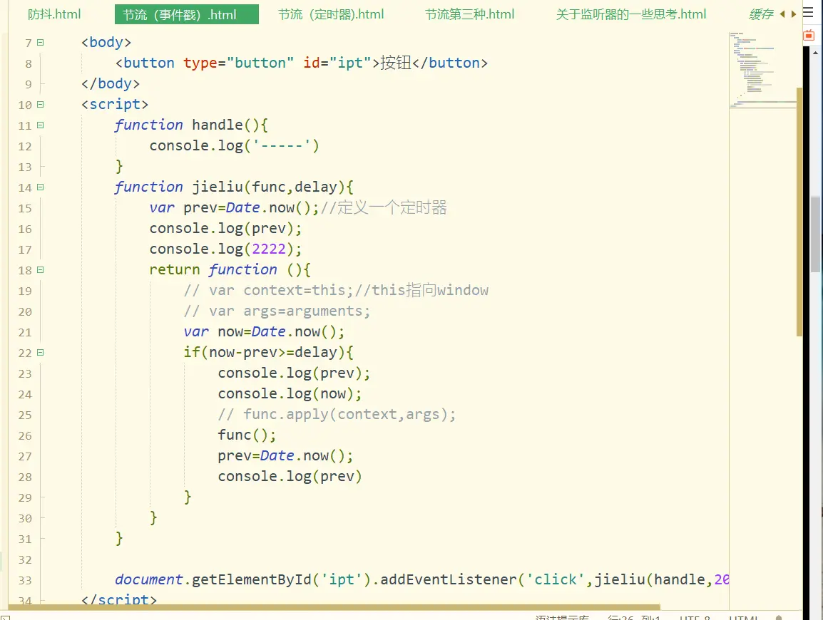Click console.log('-----') on line 12
823x620 pixels.
234,146
